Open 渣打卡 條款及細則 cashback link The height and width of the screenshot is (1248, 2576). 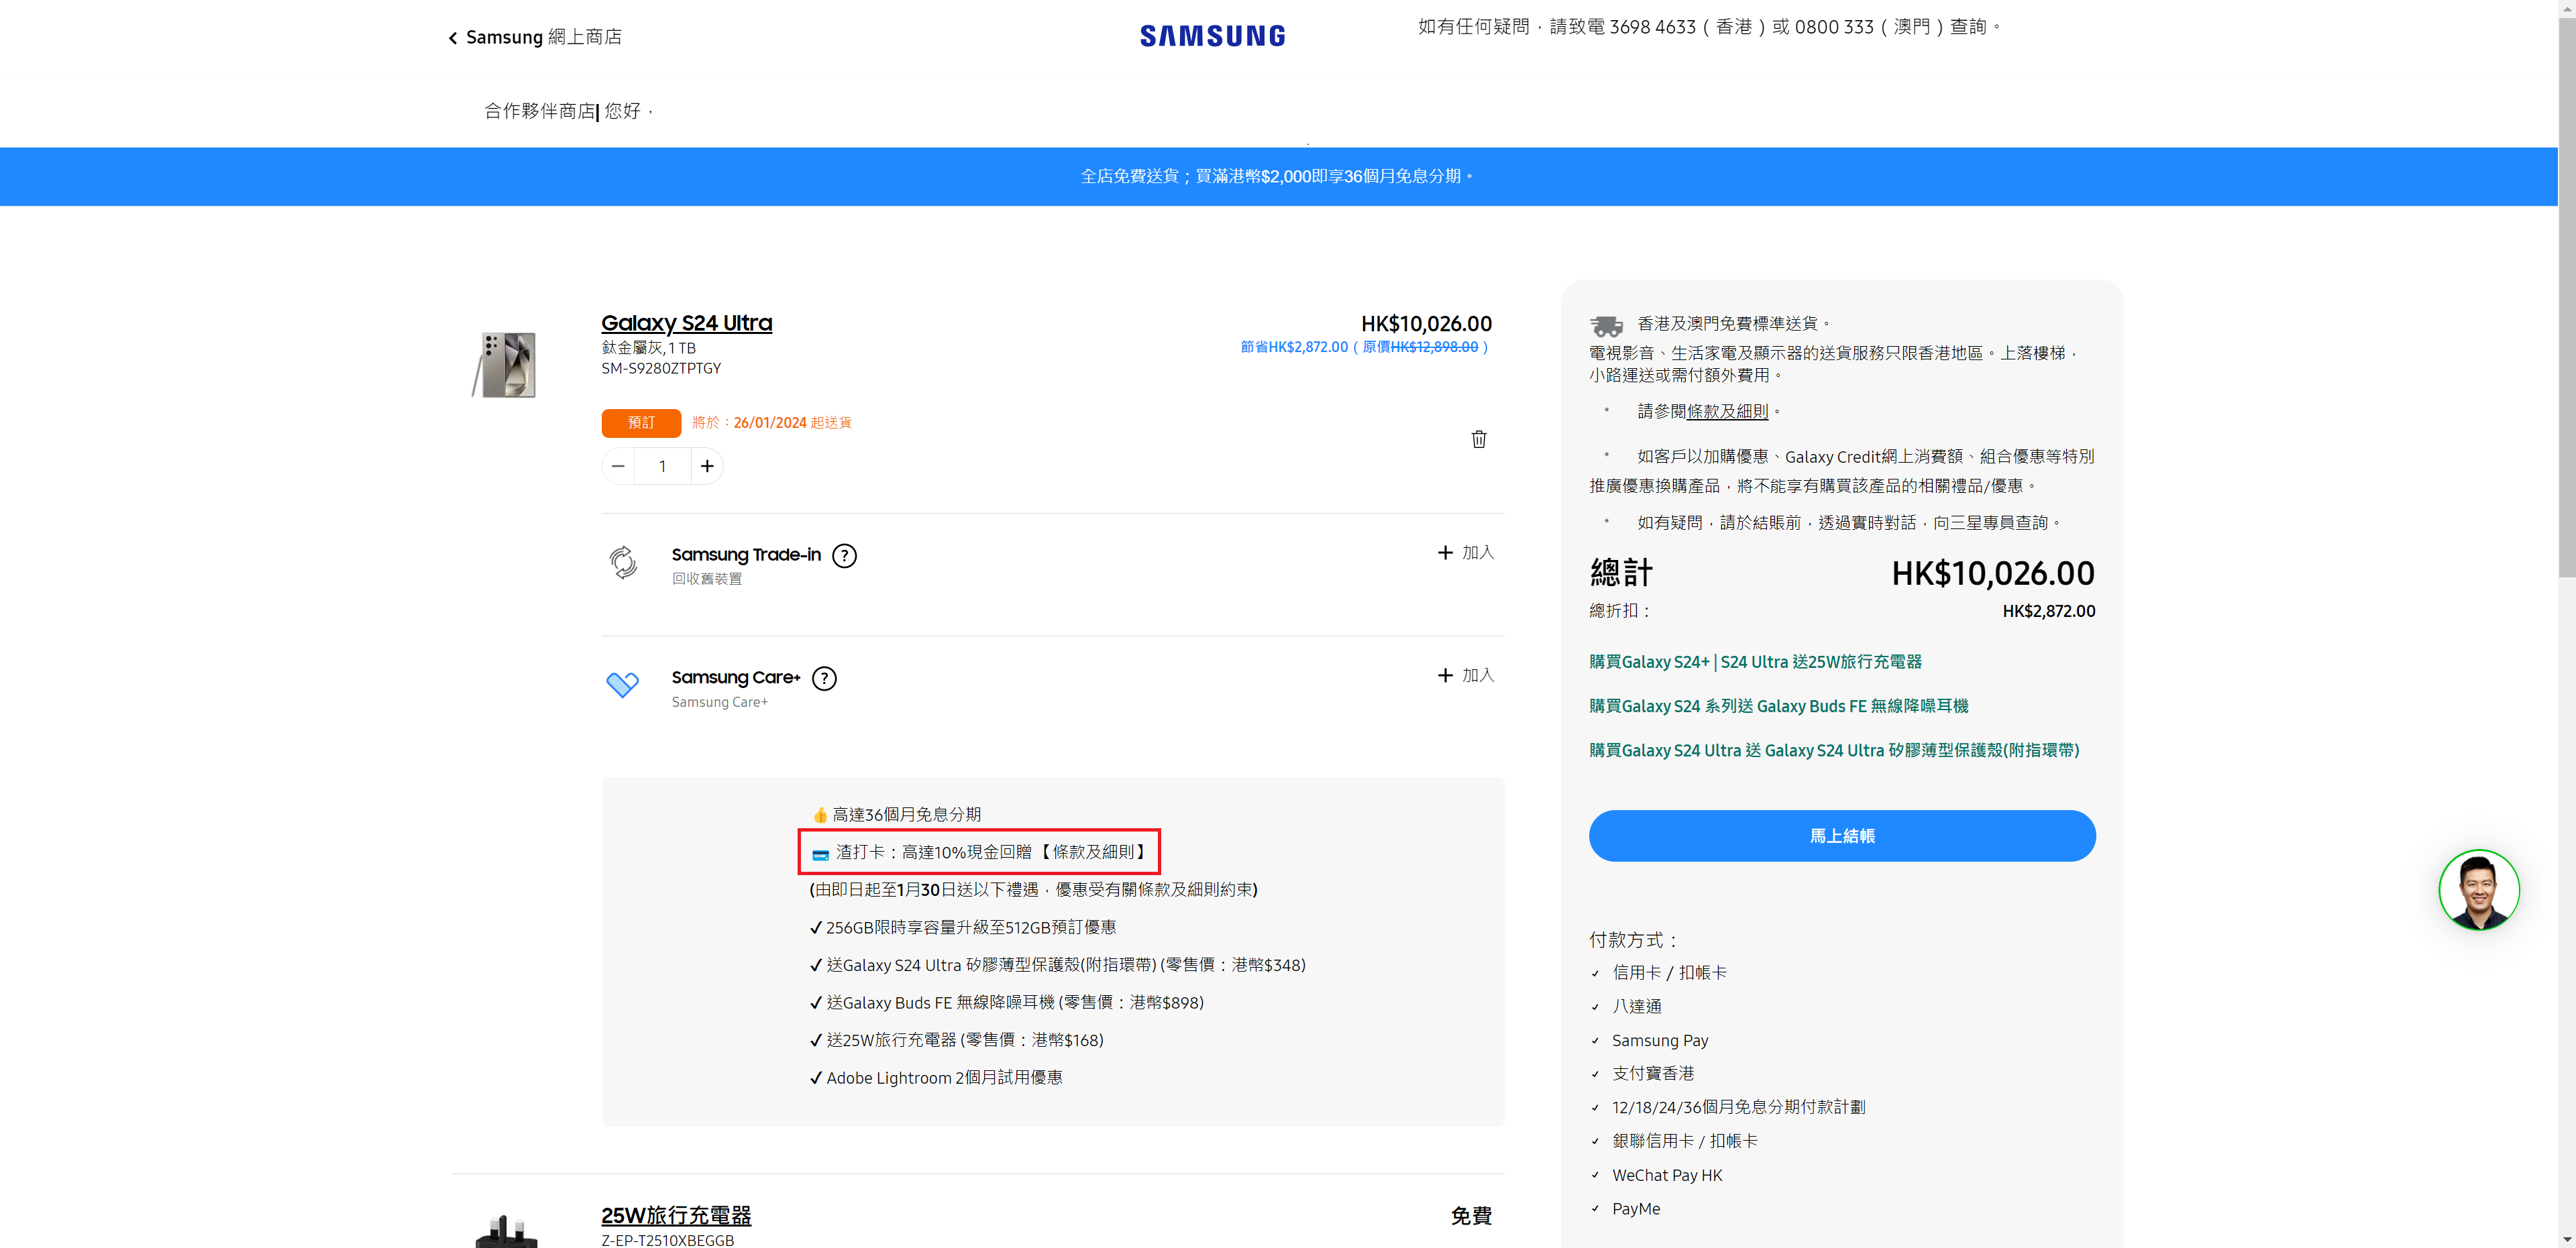tap(1093, 852)
